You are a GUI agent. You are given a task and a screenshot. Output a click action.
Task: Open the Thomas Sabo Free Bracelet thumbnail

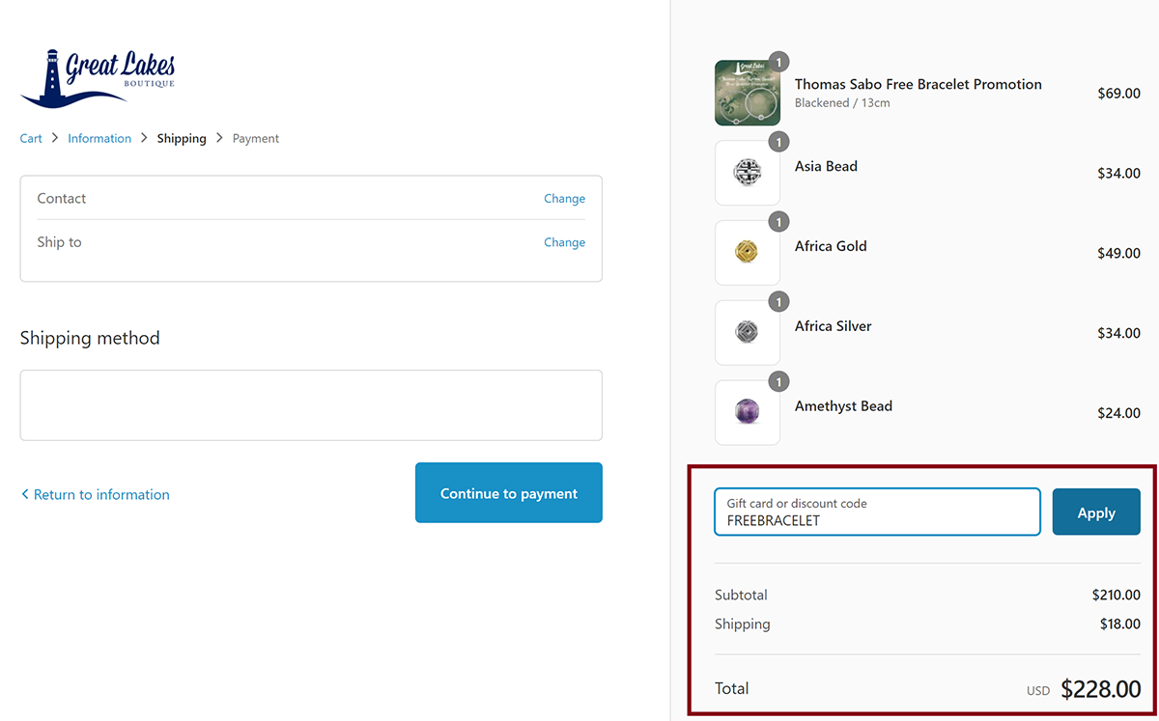pyautogui.click(x=748, y=93)
